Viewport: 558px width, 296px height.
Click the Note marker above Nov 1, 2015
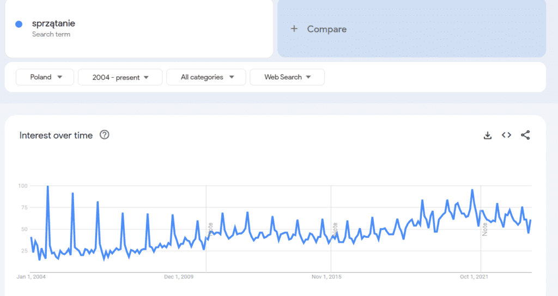tap(335, 229)
